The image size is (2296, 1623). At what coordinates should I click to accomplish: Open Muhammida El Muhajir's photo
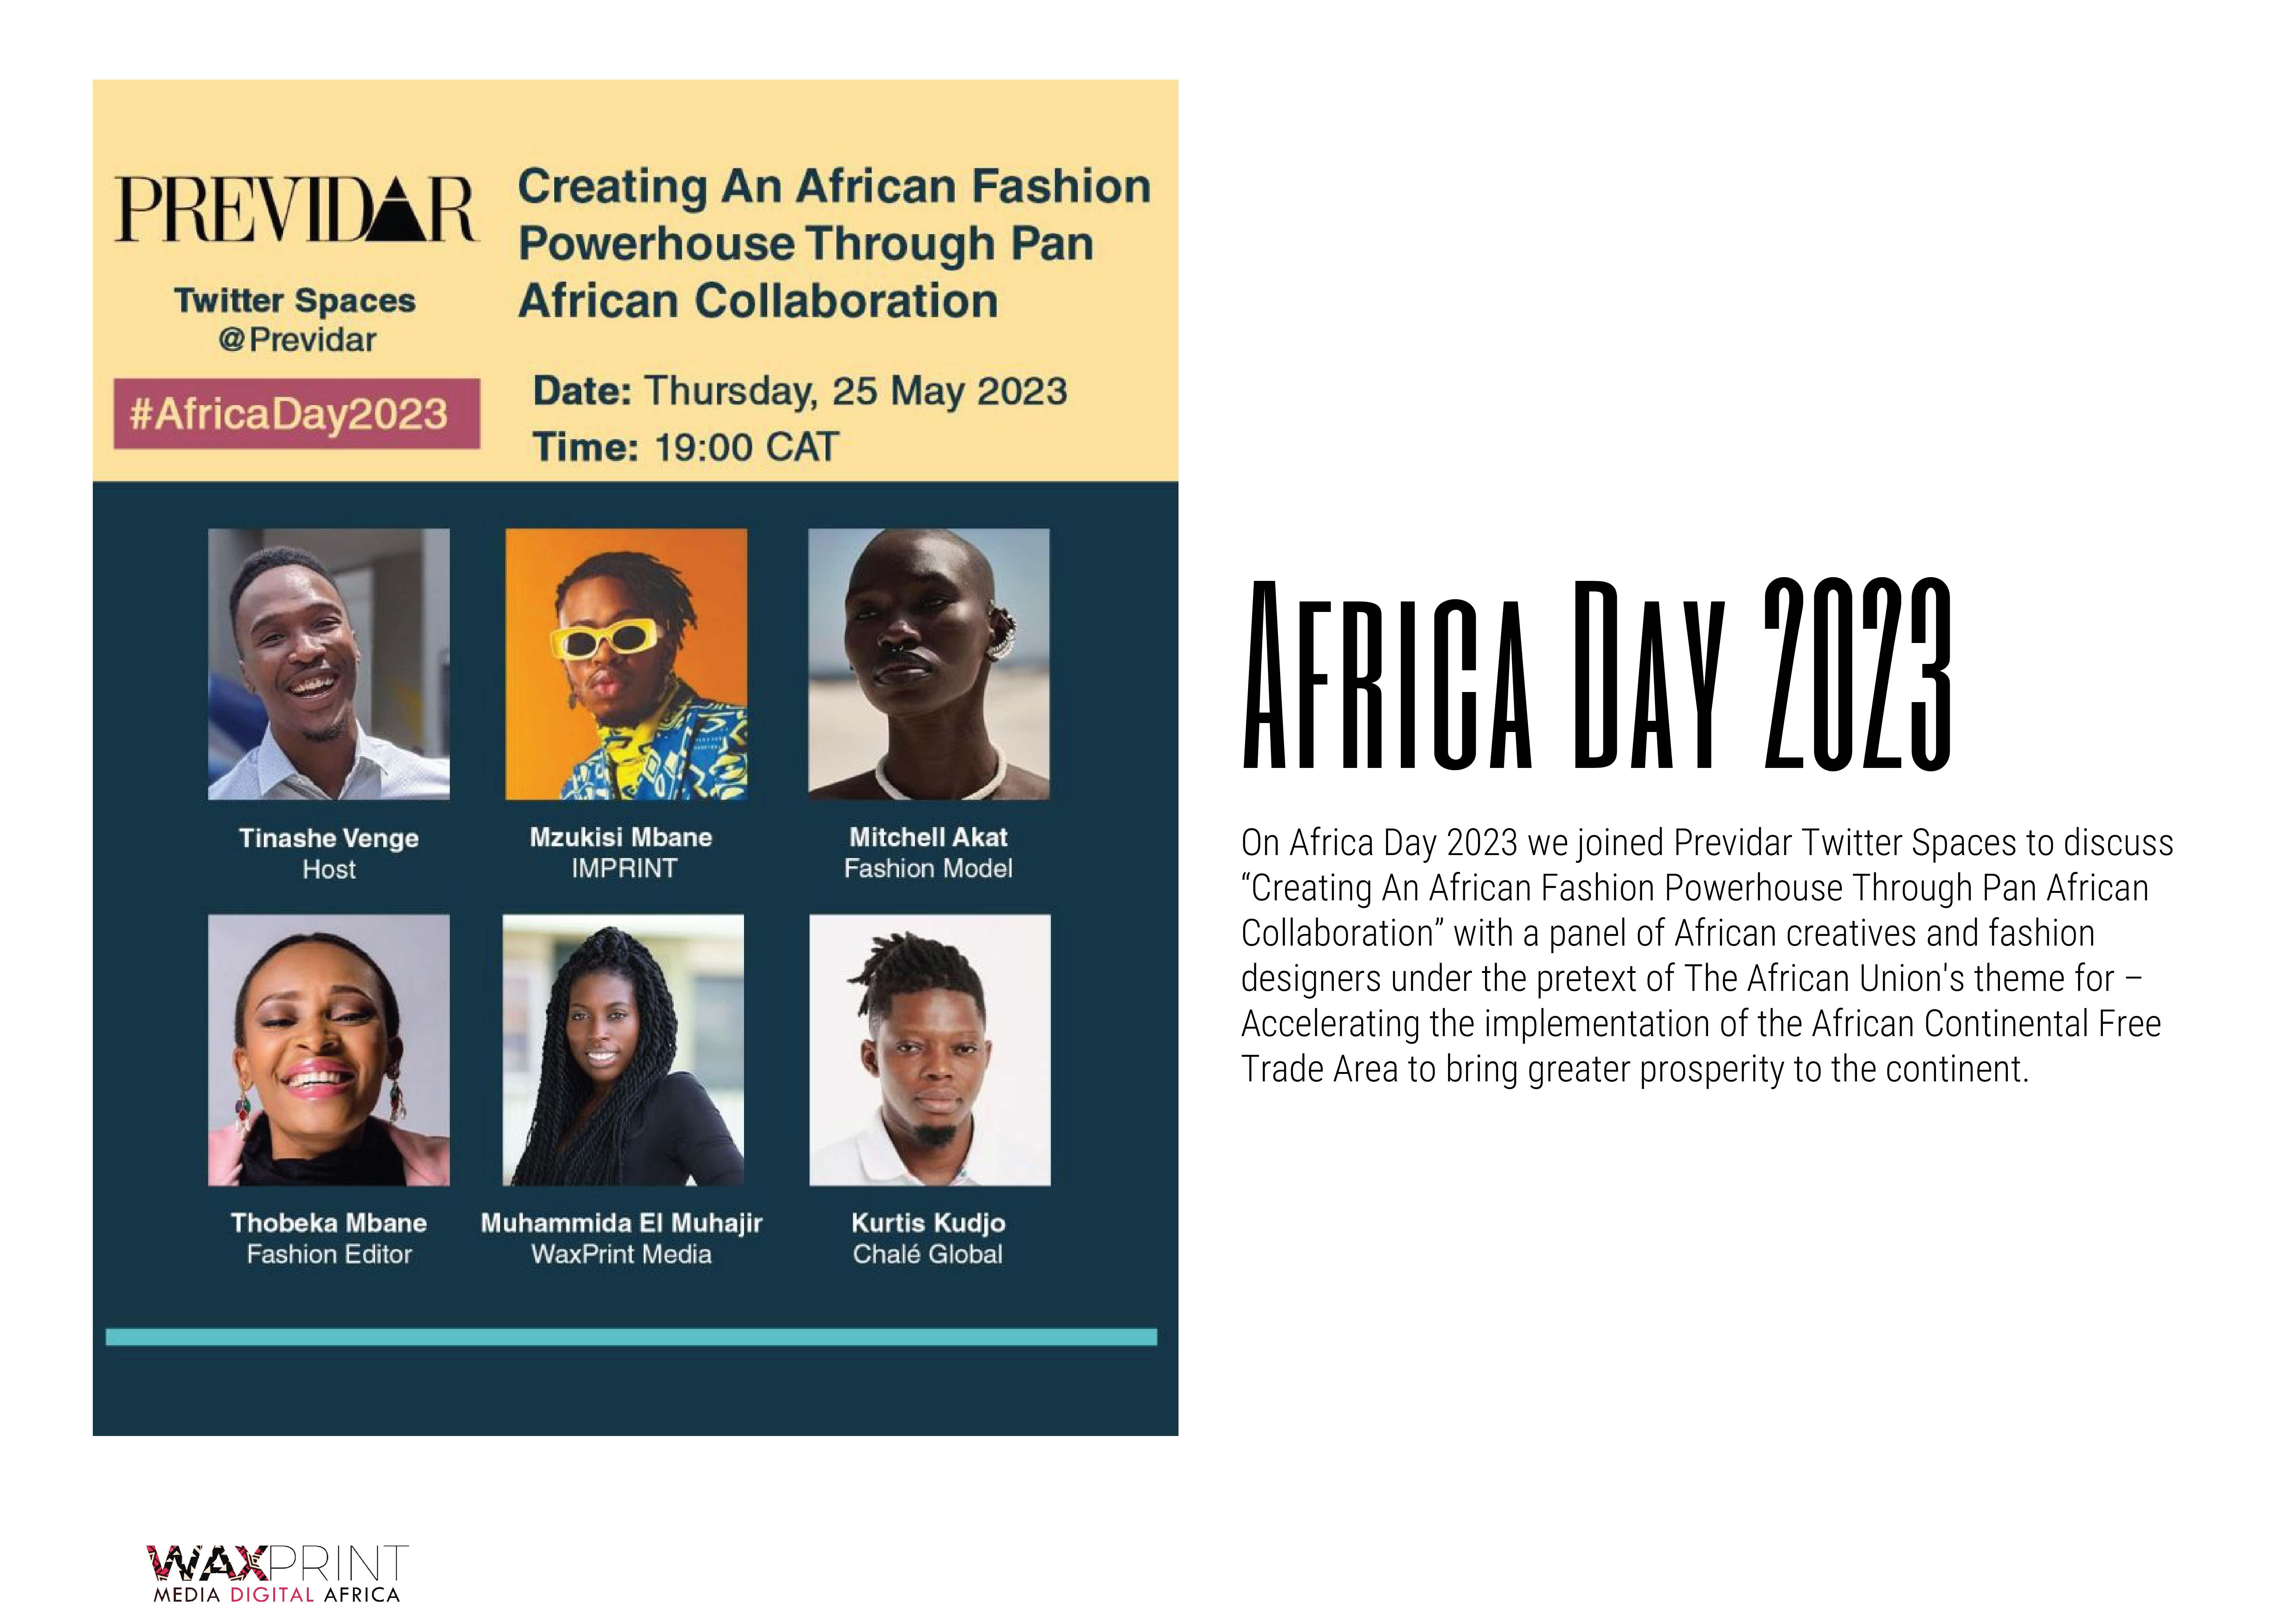pos(623,1049)
